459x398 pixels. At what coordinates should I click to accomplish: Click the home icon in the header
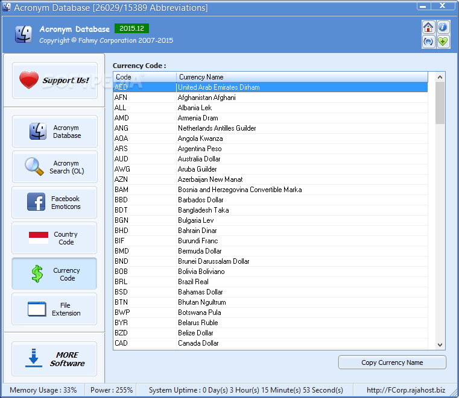[428, 28]
